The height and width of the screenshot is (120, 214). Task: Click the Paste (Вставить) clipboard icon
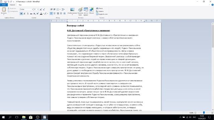[4, 10]
